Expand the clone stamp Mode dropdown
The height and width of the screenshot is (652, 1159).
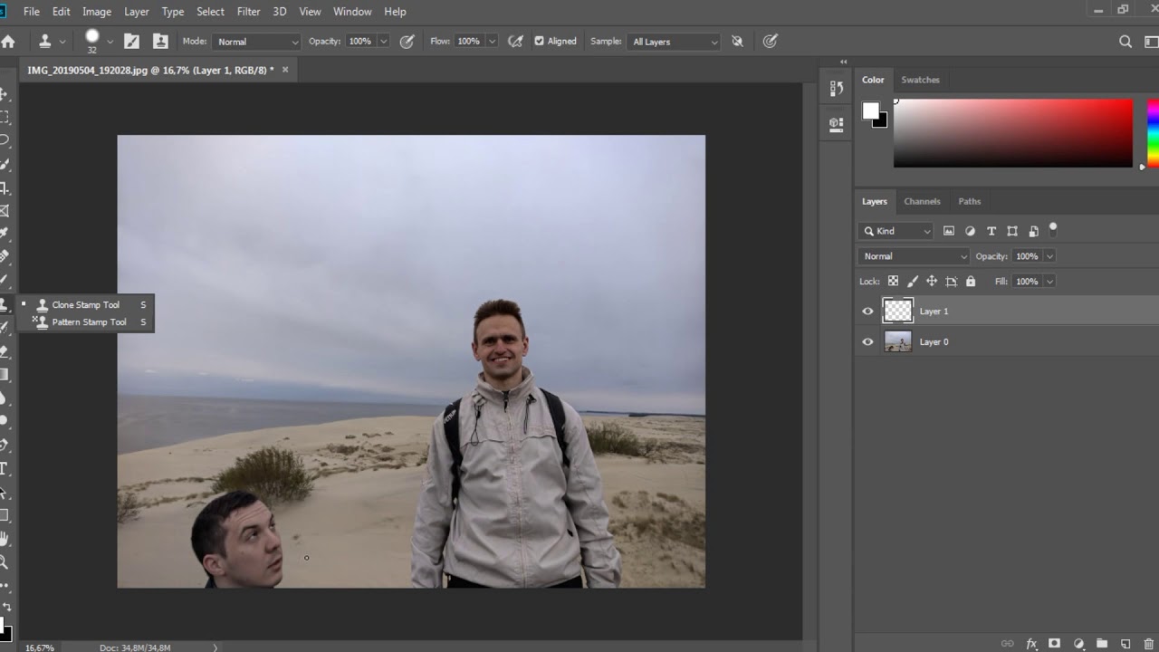point(257,42)
